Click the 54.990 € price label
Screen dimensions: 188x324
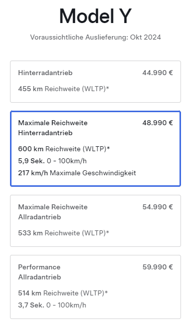click(x=157, y=207)
